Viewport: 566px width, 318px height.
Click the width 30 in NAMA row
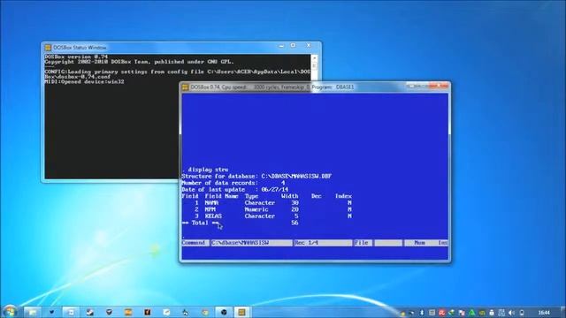[x=294, y=203]
